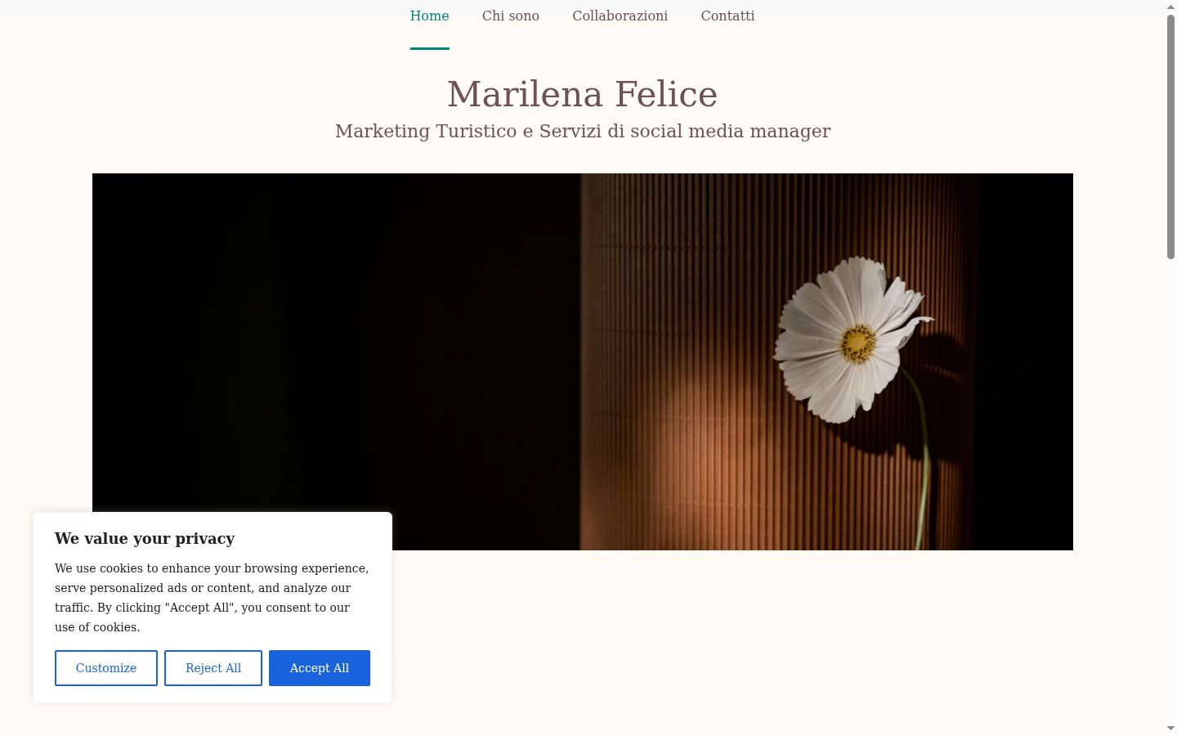Click the cookie notice paragraph text
The image size is (1177, 736).
213,598
